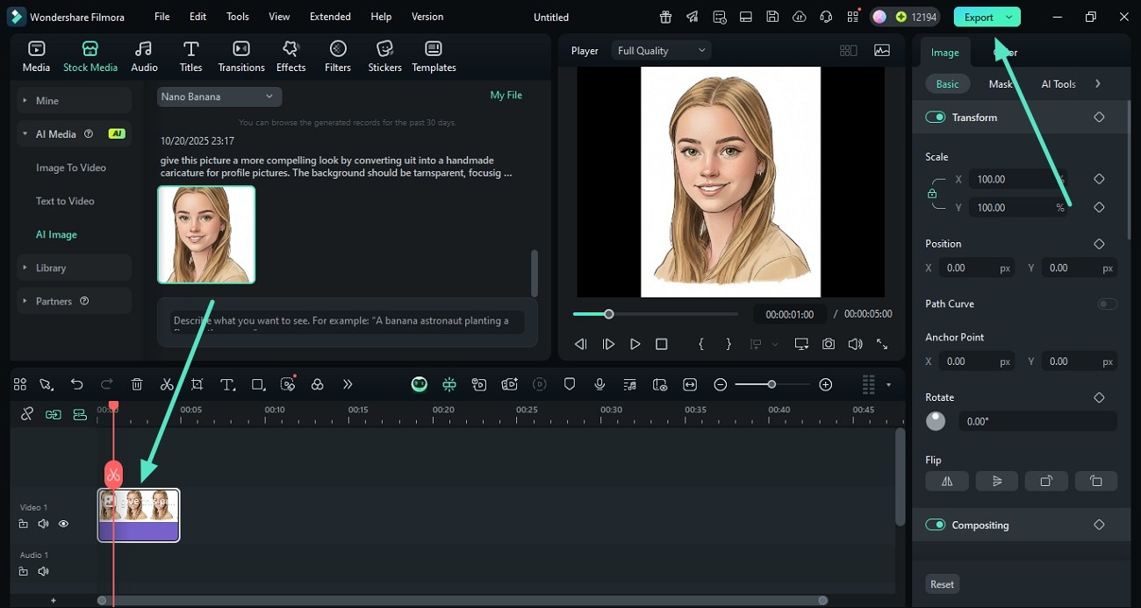
Task: Open the Crop tool in the toolbar
Action: 197,383
